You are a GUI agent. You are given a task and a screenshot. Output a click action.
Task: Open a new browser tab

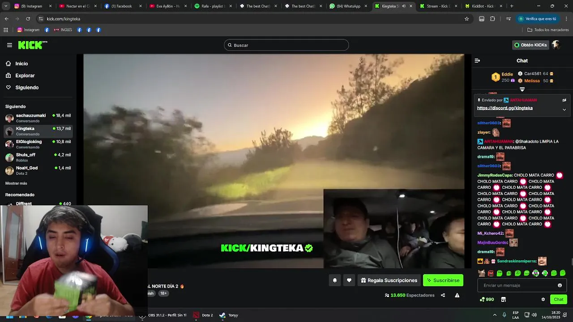pyautogui.click(x=512, y=6)
